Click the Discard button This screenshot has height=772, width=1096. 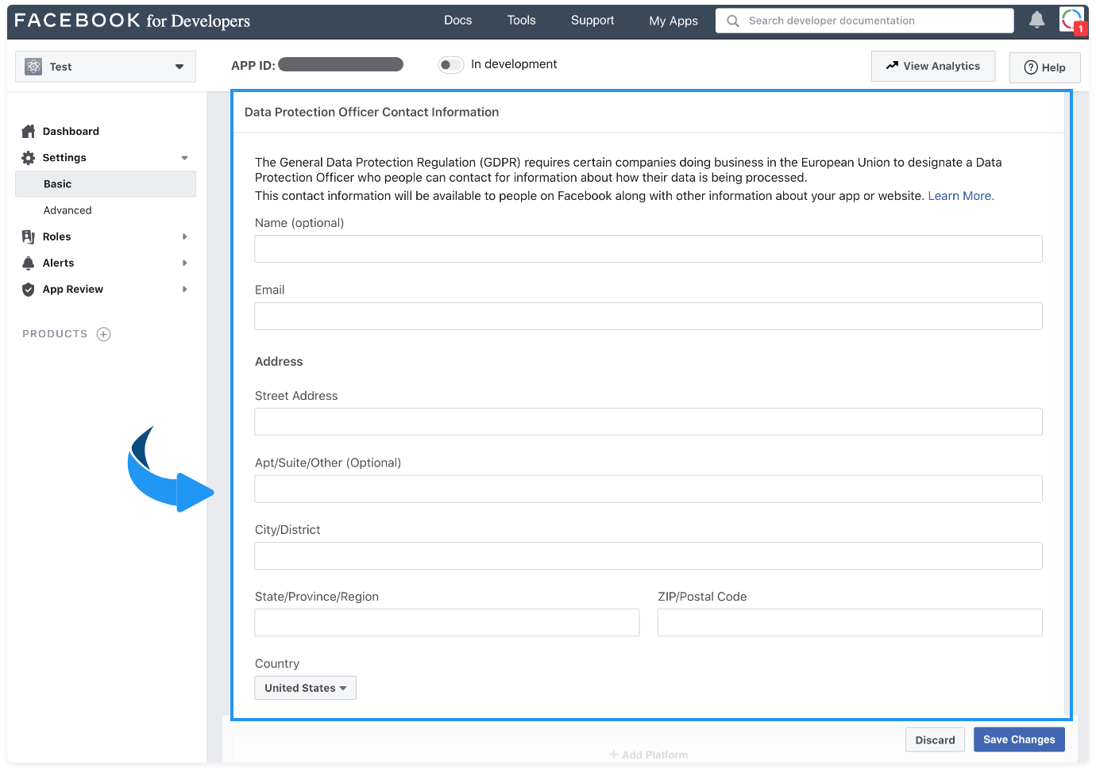[x=935, y=740]
